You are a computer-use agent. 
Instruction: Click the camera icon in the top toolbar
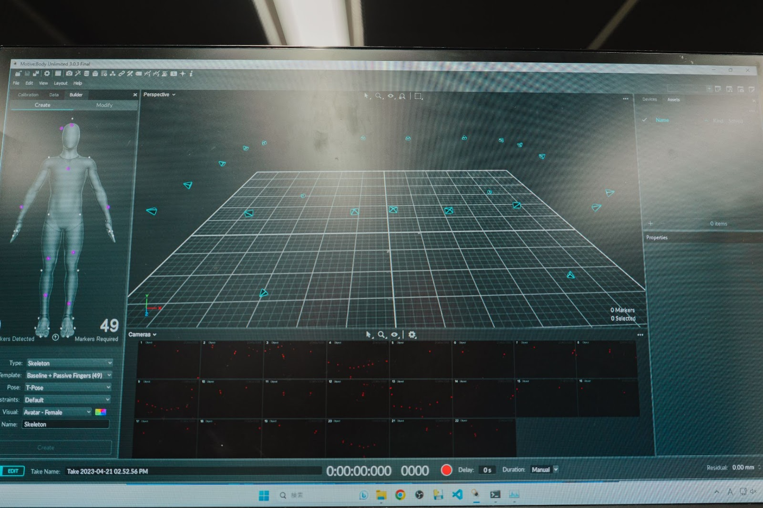(69, 74)
